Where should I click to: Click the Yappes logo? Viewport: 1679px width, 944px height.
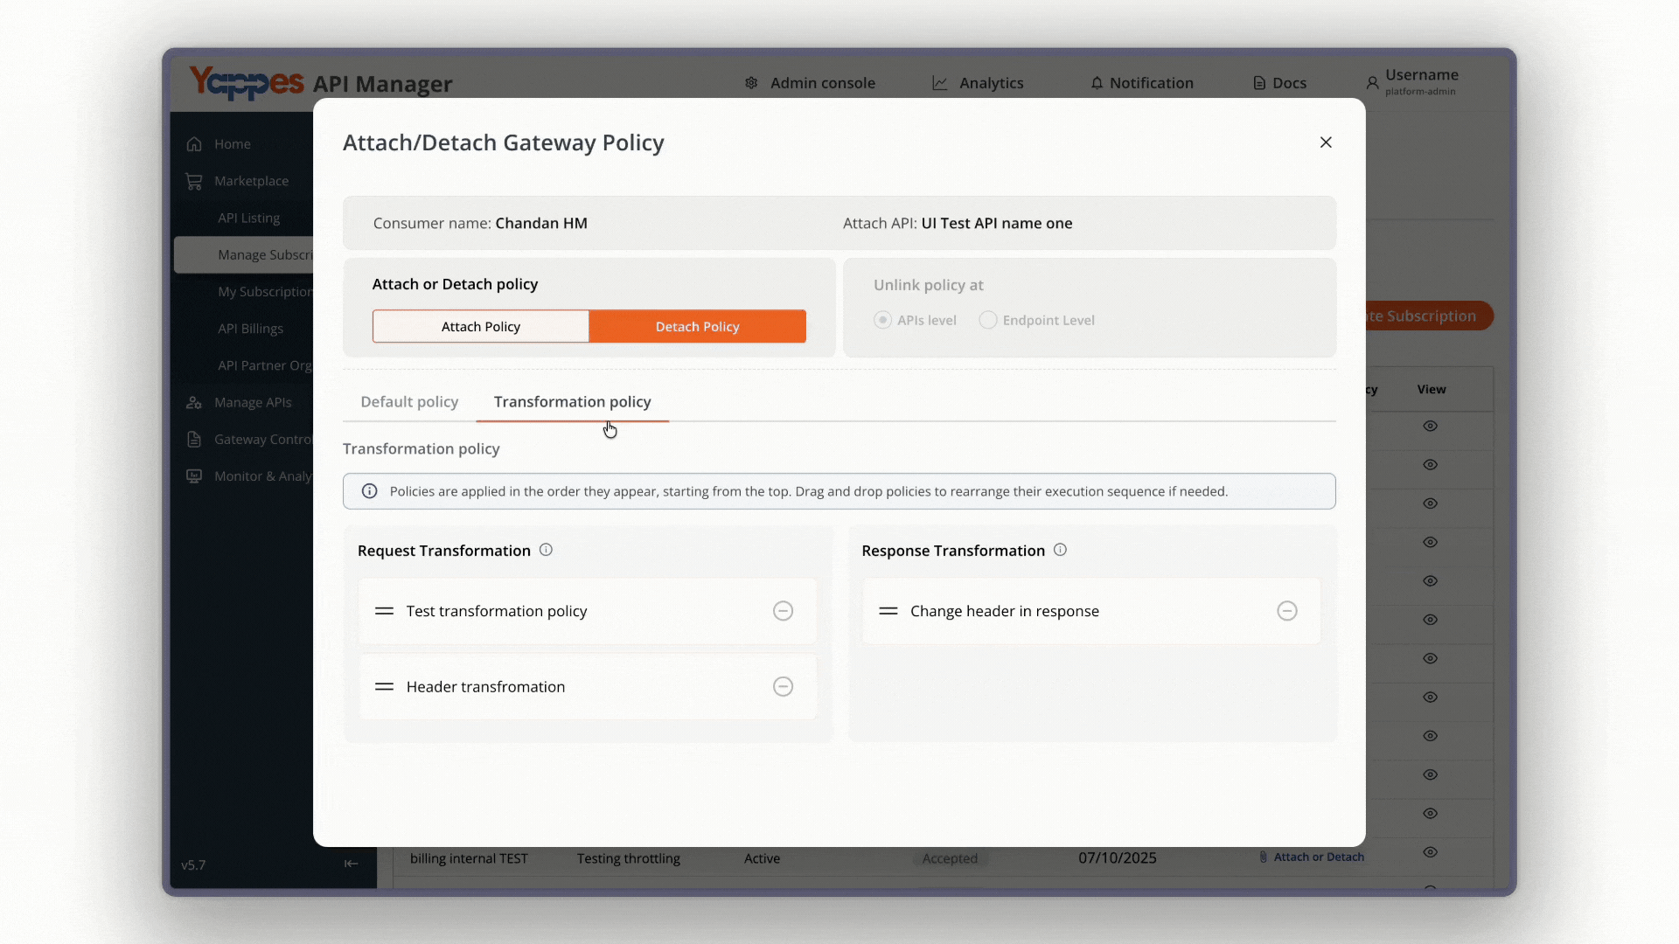coord(247,82)
